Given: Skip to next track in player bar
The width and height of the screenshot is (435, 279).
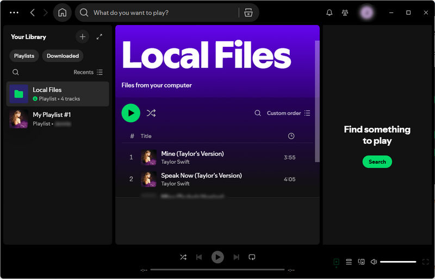Looking at the screenshot, I should [236, 257].
